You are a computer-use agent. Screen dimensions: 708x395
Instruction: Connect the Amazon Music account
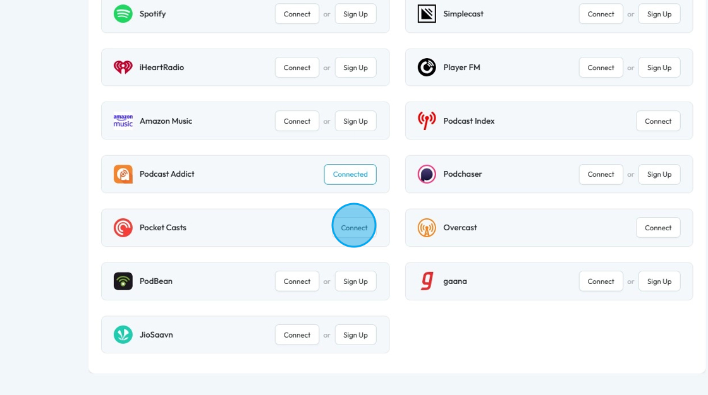[x=297, y=121]
